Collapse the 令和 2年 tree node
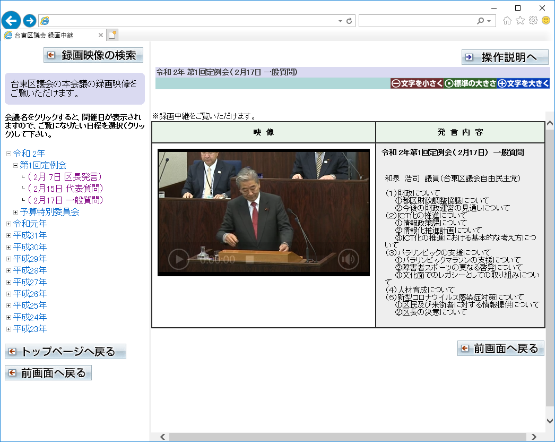The width and height of the screenshot is (555, 442). click(x=8, y=154)
